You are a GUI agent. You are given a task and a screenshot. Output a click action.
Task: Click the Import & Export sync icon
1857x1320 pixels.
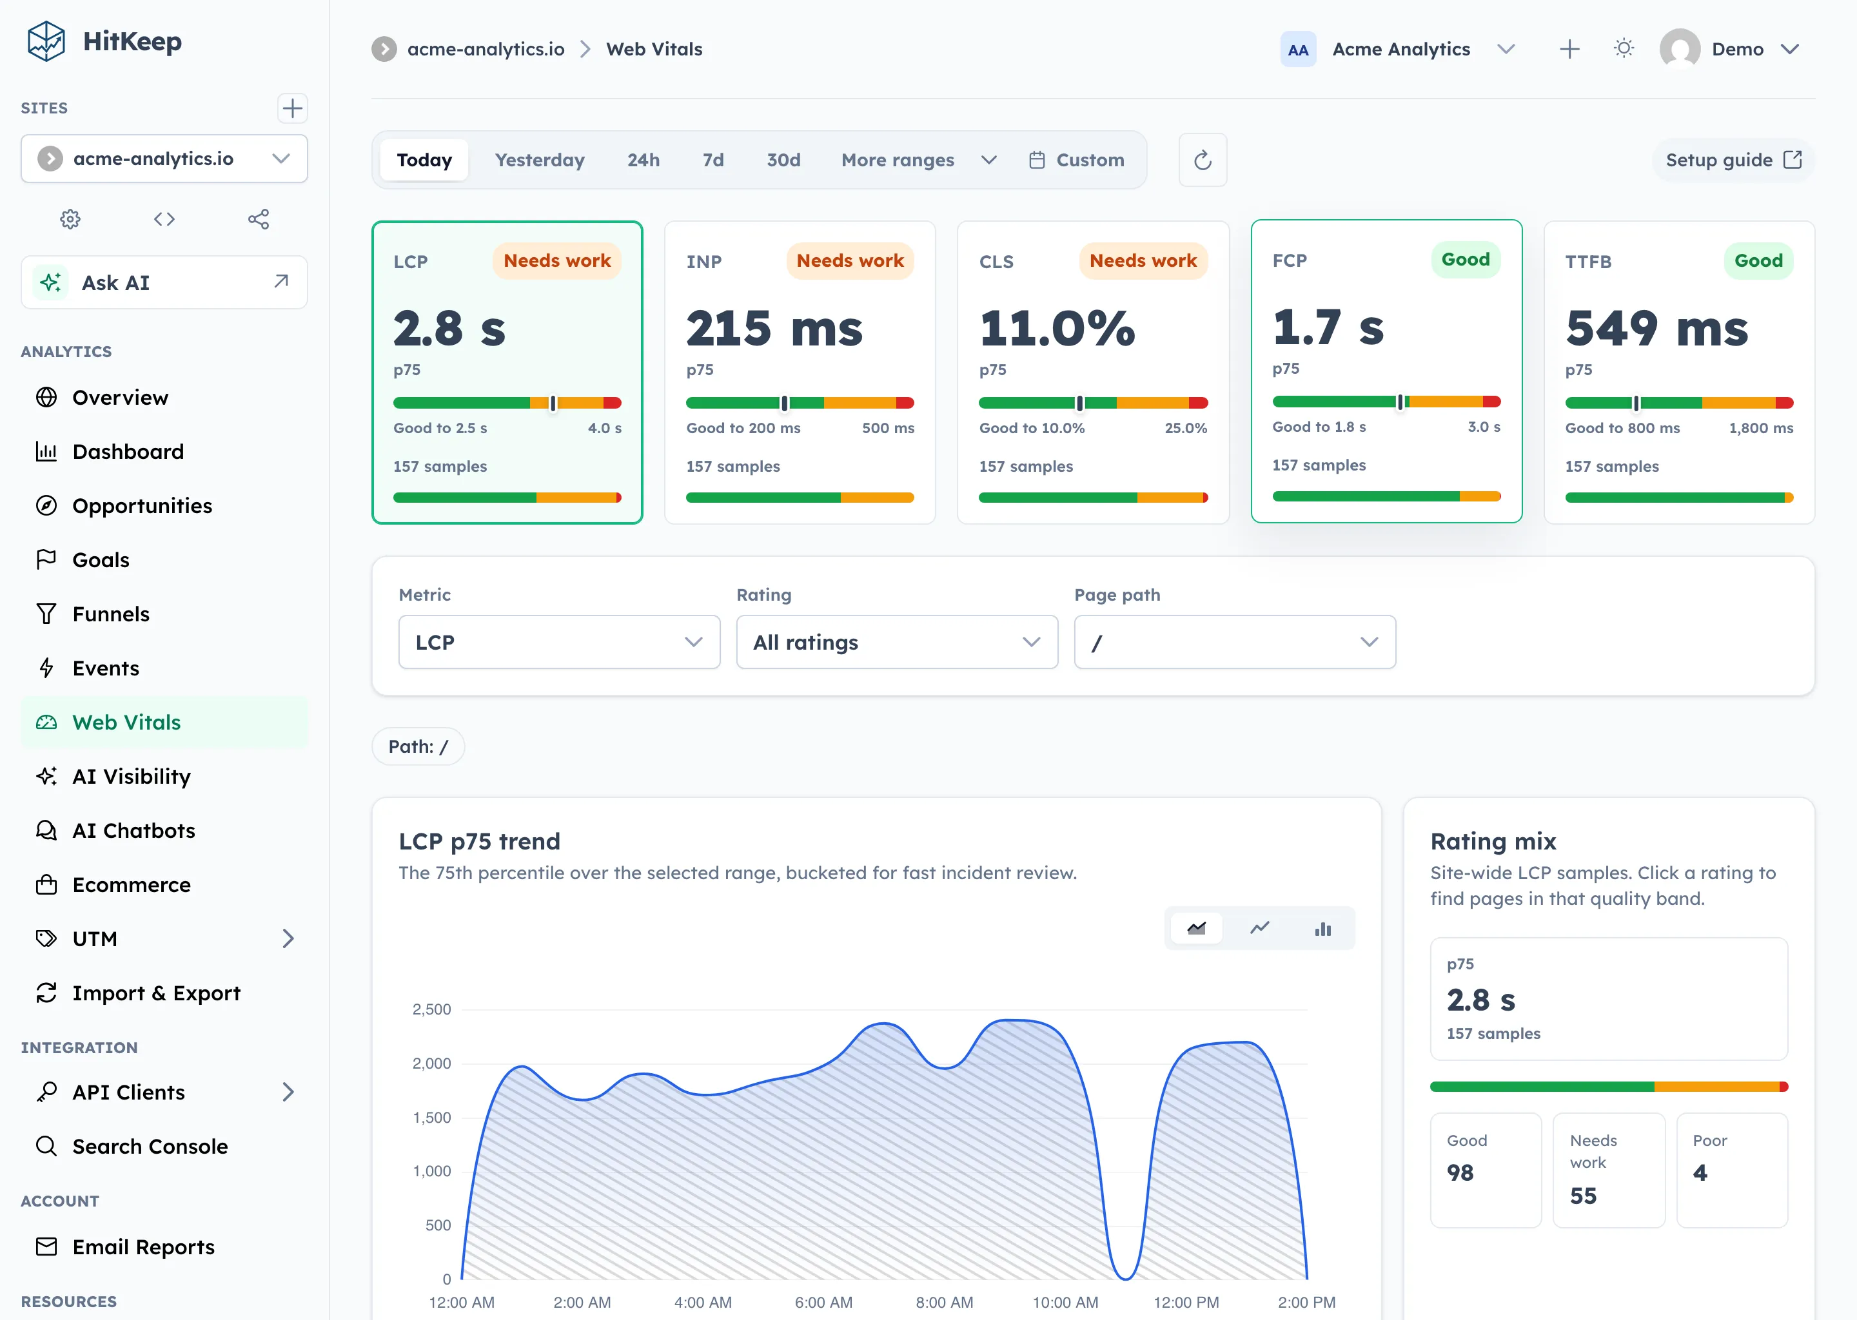[x=46, y=993]
